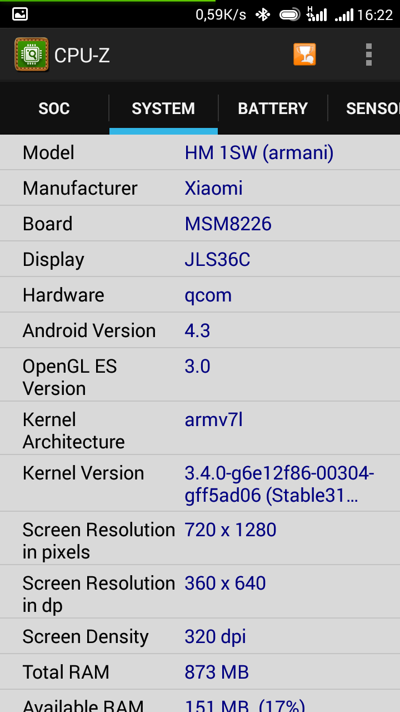Tap the Bluetooth status icon
The width and height of the screenshot is (400, 712).
[262, 14]
